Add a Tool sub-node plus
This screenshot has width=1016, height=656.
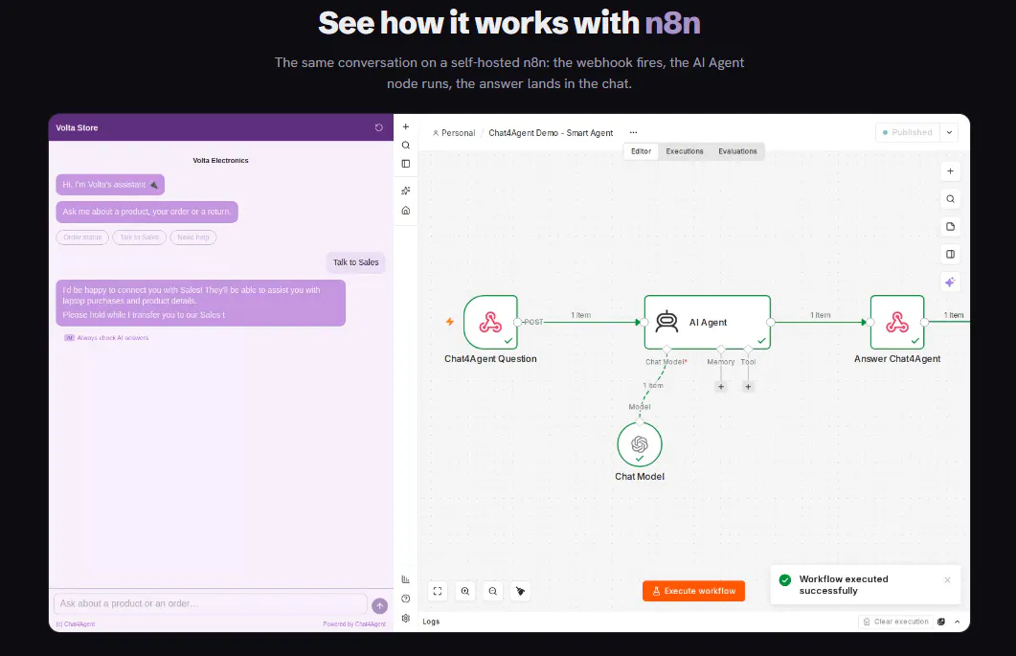click(748, 386)
